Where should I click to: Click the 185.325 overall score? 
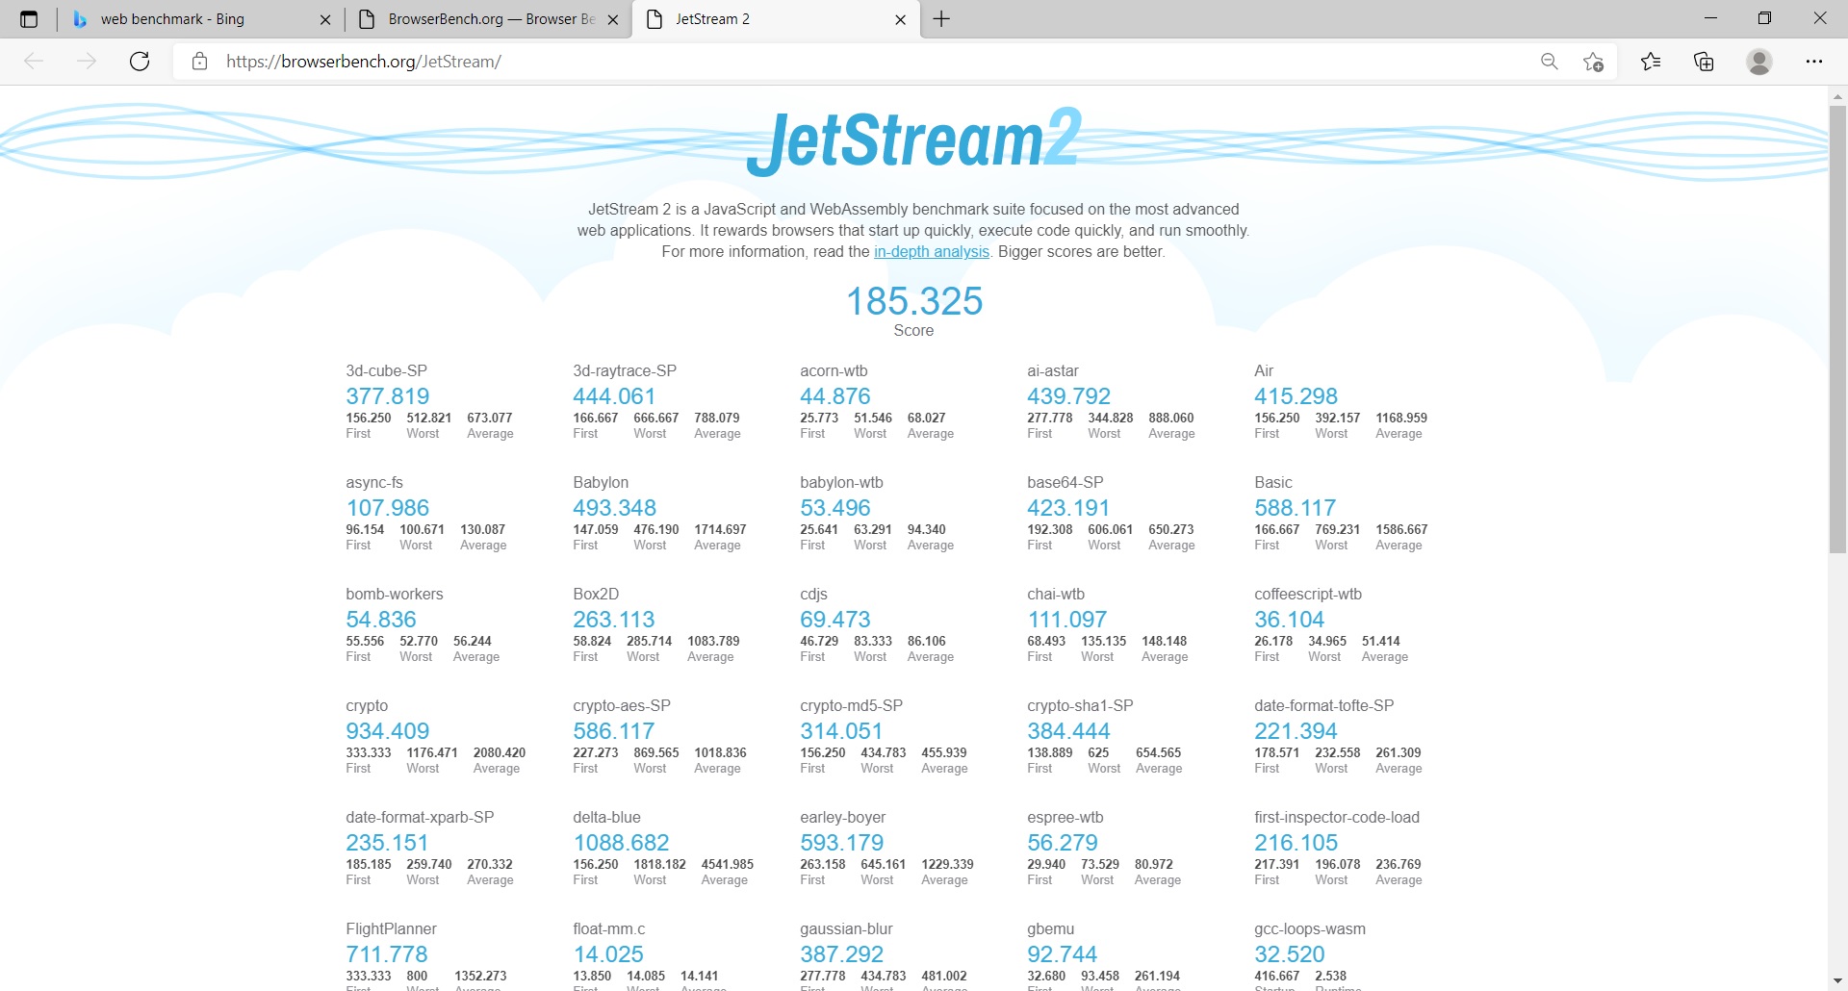pyautogui.click(x=913, y=301)
